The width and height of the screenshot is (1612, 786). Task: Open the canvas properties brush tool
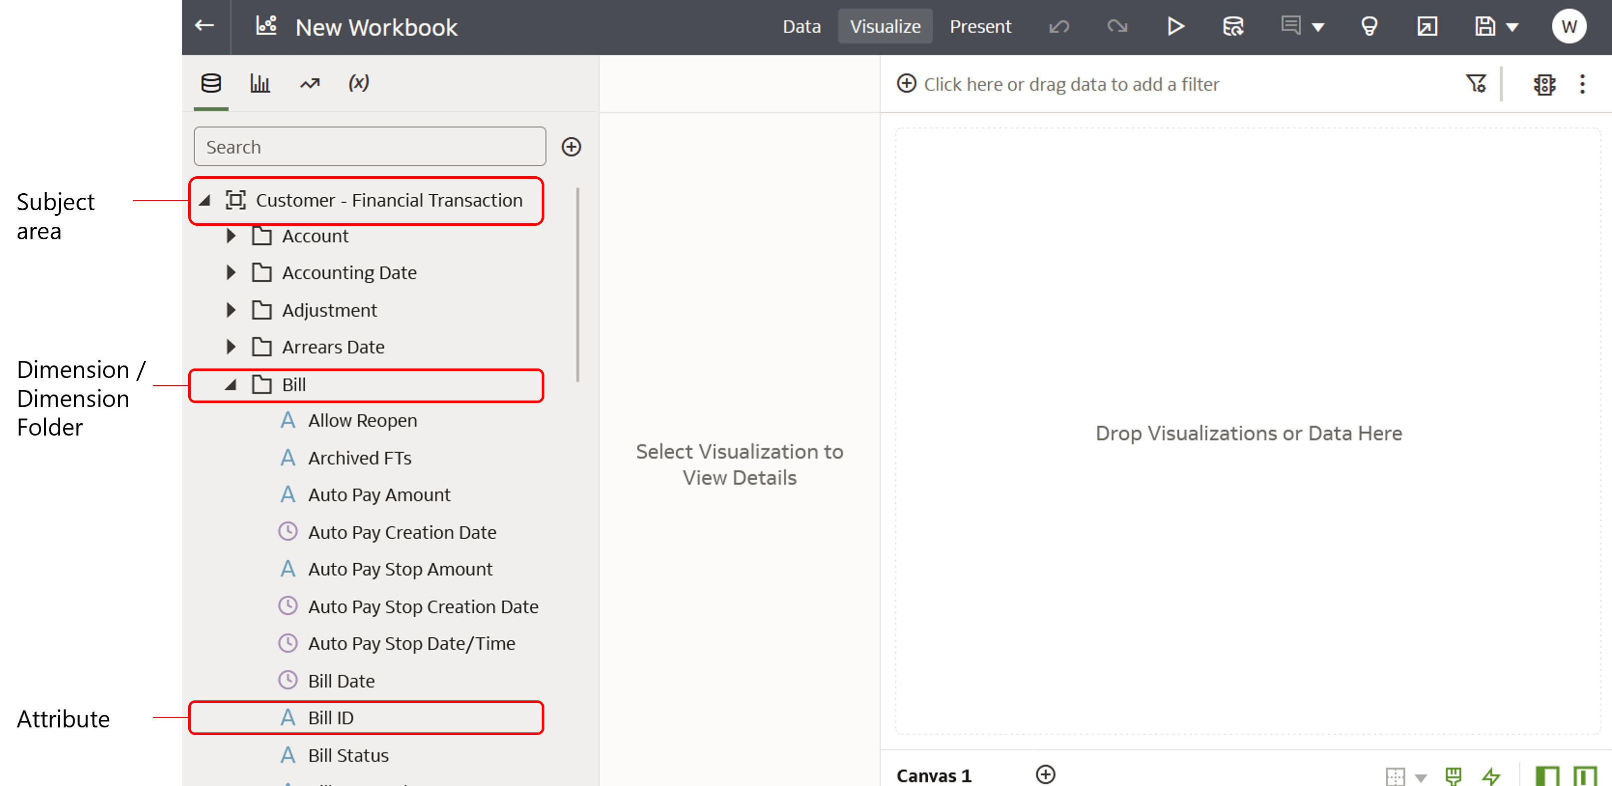(x=1453, y=777)
